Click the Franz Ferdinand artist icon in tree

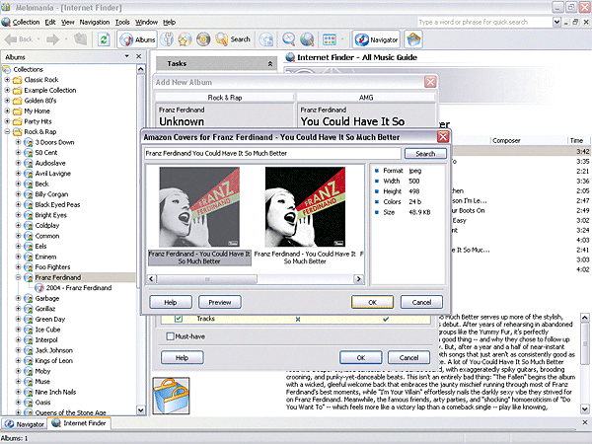coord(28,277)
